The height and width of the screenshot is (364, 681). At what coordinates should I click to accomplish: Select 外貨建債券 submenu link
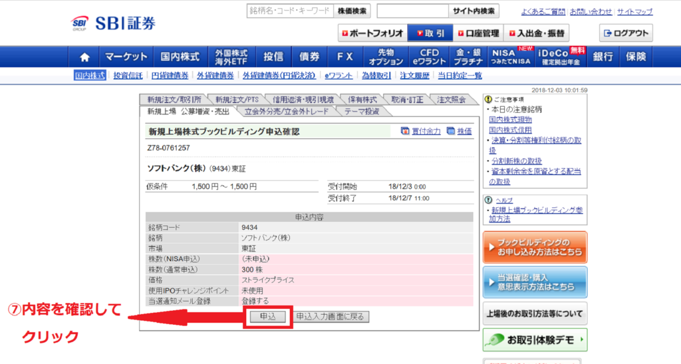pos(215,76)
